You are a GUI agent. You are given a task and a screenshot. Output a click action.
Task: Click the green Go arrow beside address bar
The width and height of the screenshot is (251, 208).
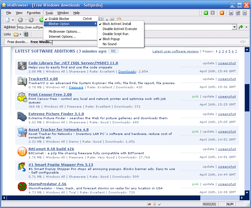click(x=241, y=27)
